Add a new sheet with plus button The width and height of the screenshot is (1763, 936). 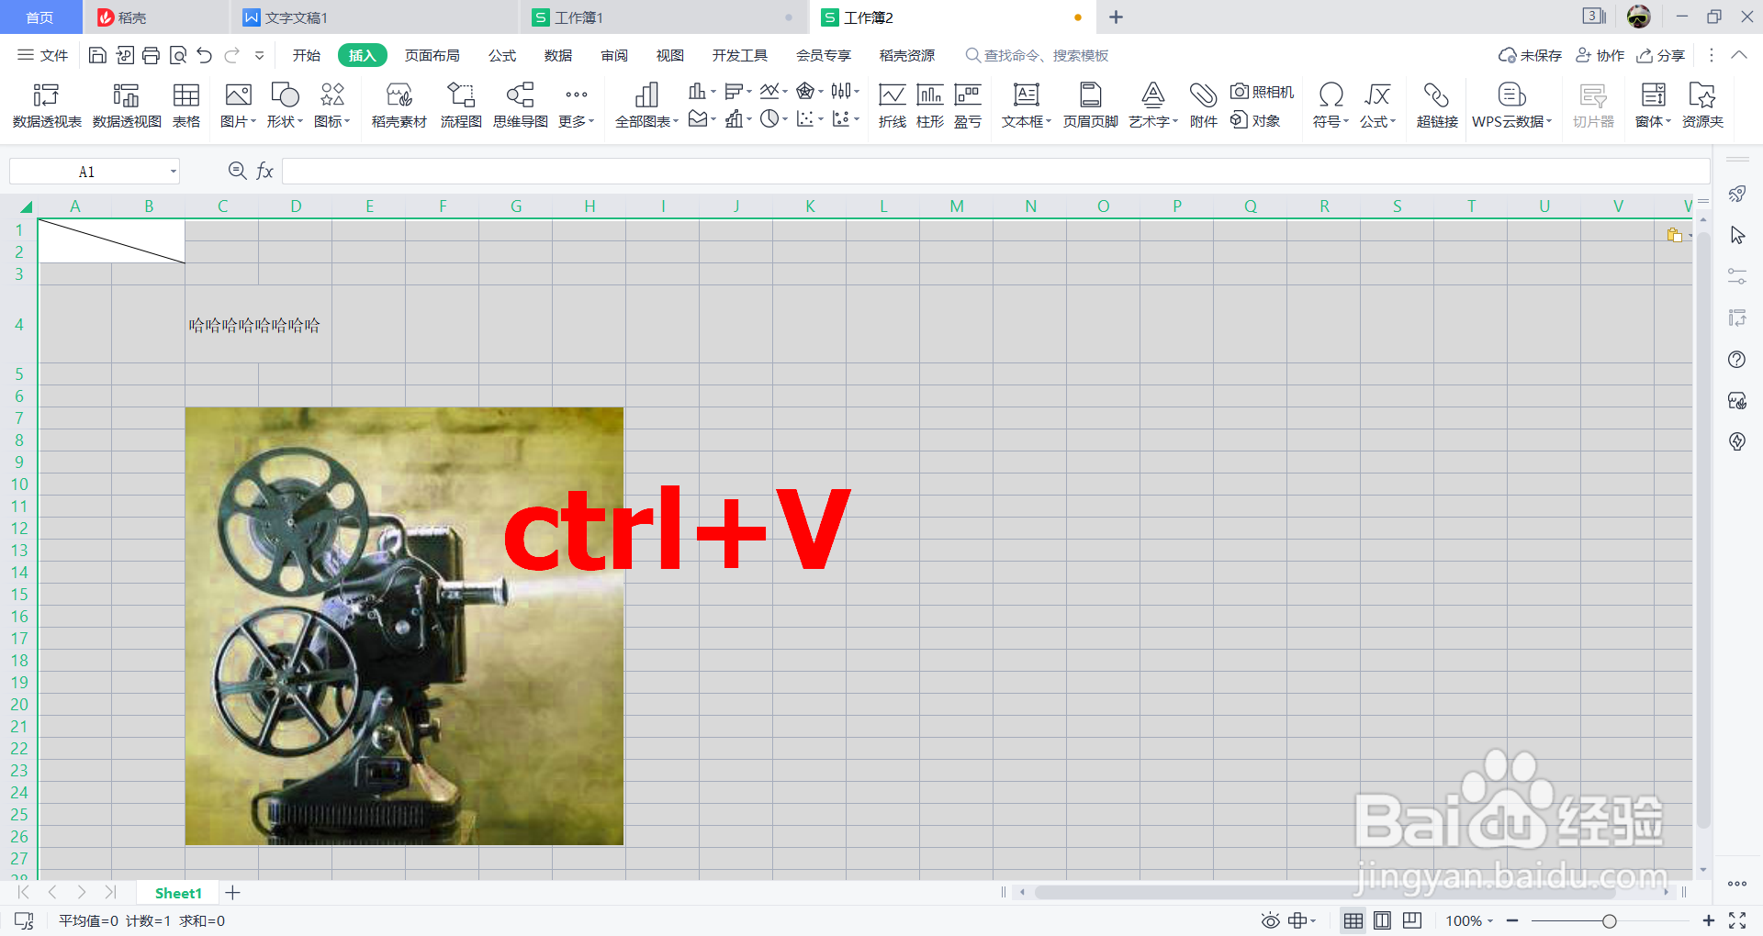click(x=233, y=892)
